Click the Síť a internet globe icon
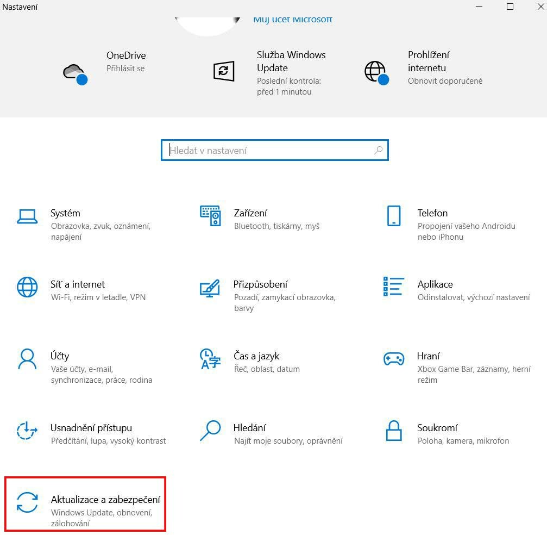The image size is (547, 535). (x=27, y=287)
